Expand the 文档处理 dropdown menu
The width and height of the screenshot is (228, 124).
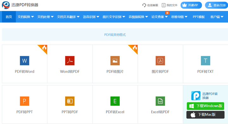45,17
